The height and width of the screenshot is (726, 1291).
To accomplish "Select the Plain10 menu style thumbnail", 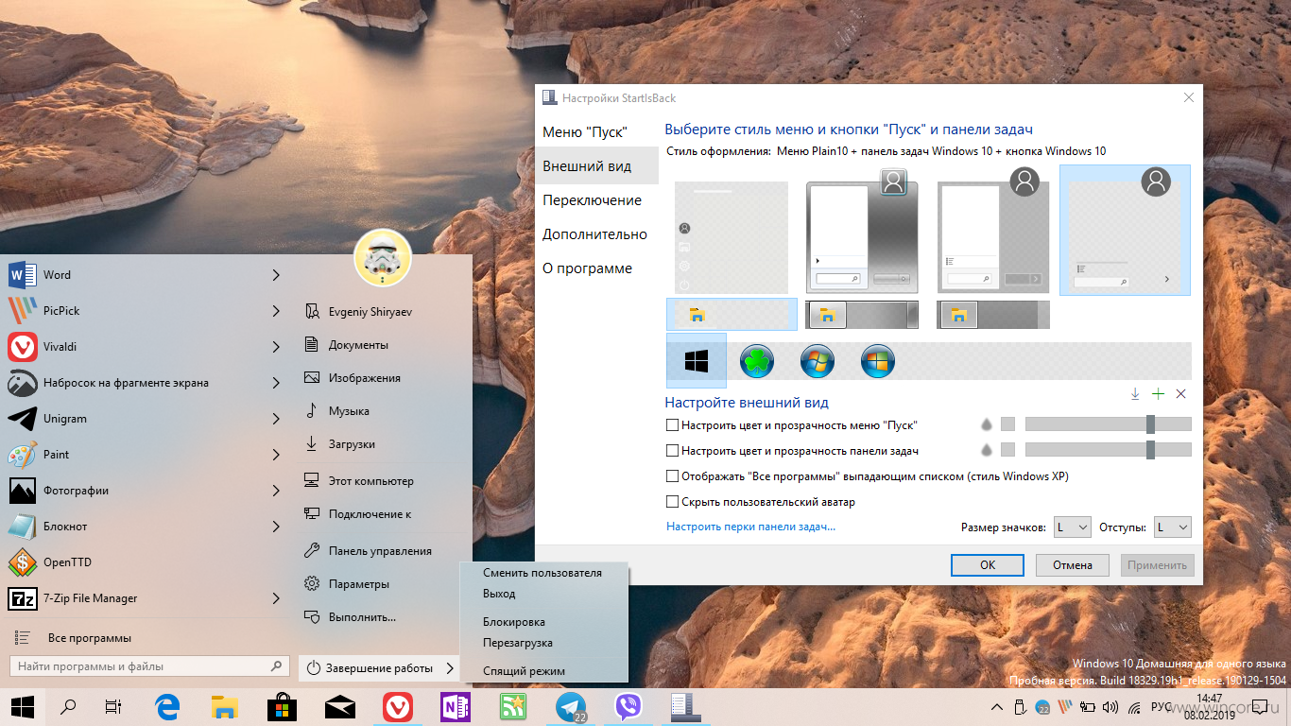I will [x=1125, y=231].
